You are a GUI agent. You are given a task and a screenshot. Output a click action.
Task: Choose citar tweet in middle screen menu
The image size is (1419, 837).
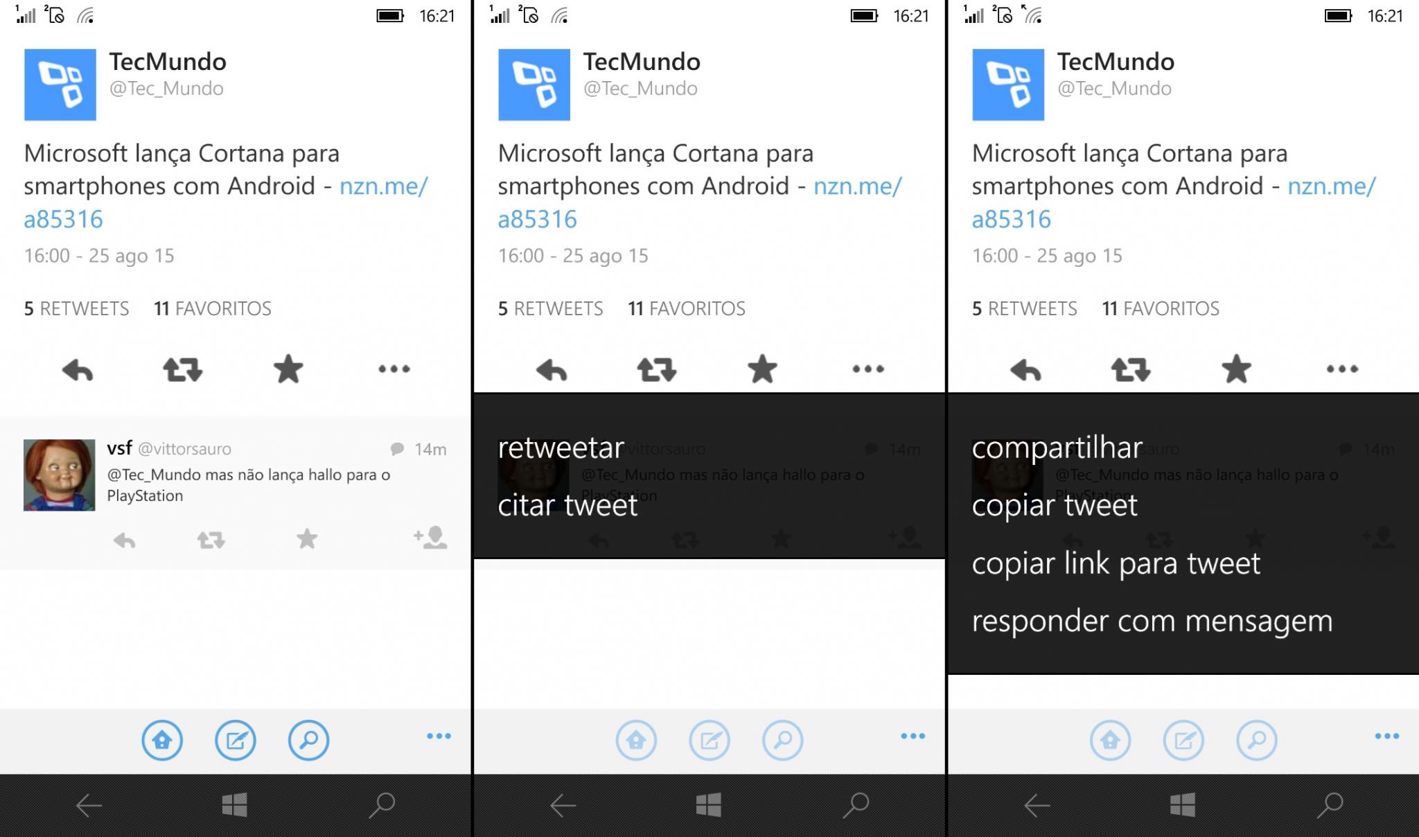coord(567,505)
